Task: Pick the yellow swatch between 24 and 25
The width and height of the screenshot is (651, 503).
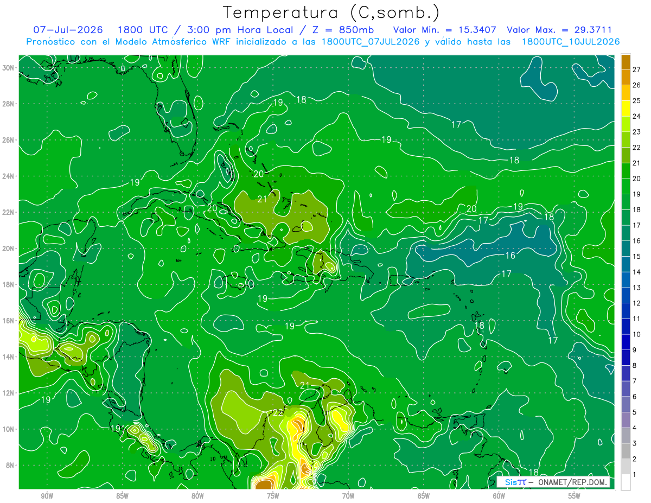Action: point(626,109)
